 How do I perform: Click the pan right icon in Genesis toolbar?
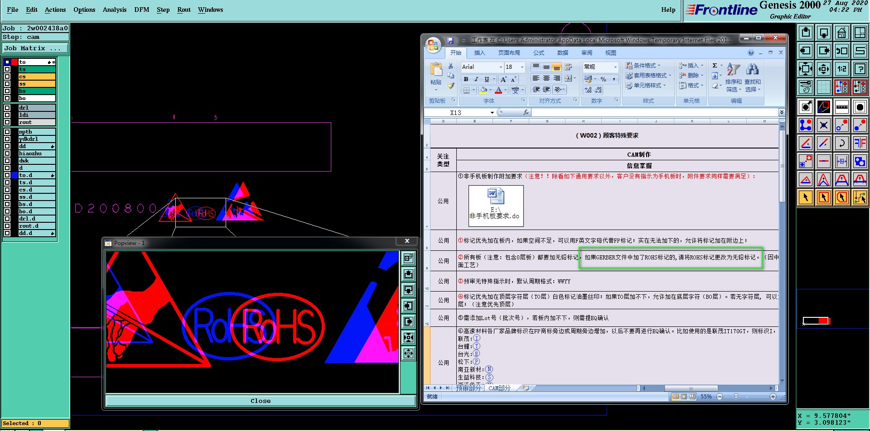[824, 51]
